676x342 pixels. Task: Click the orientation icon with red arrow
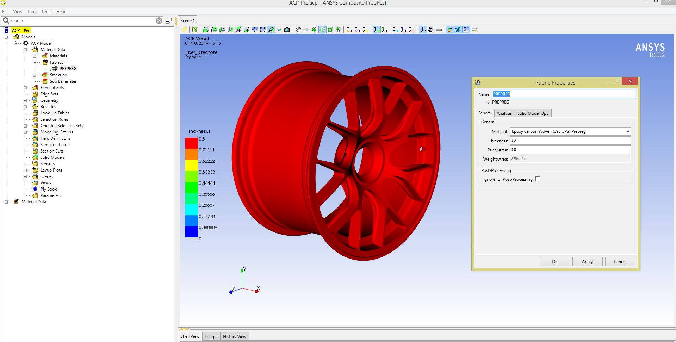pos(412,30)
